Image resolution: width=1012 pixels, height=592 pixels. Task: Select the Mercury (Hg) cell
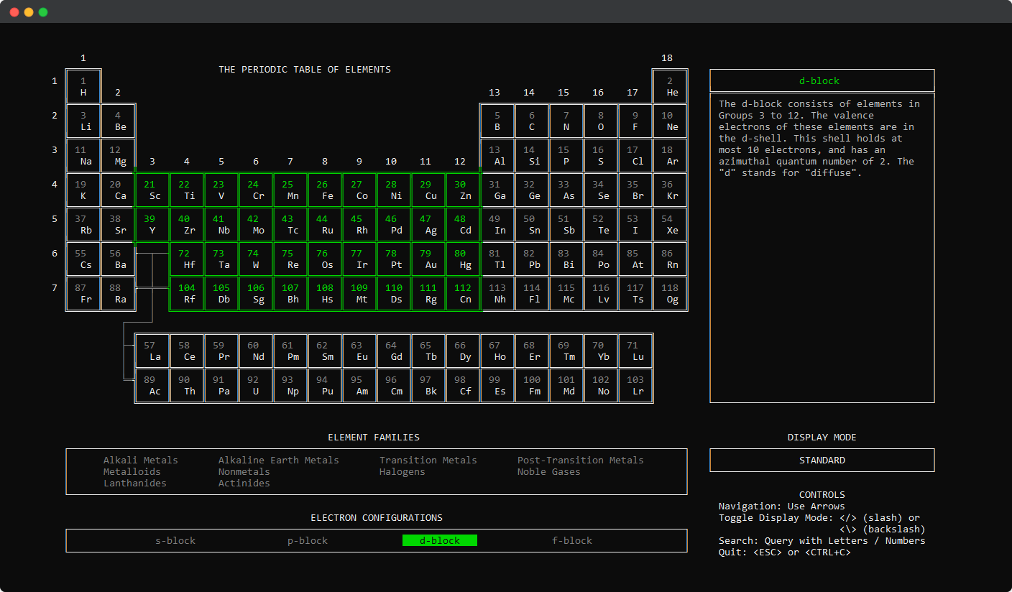(463, 259)
